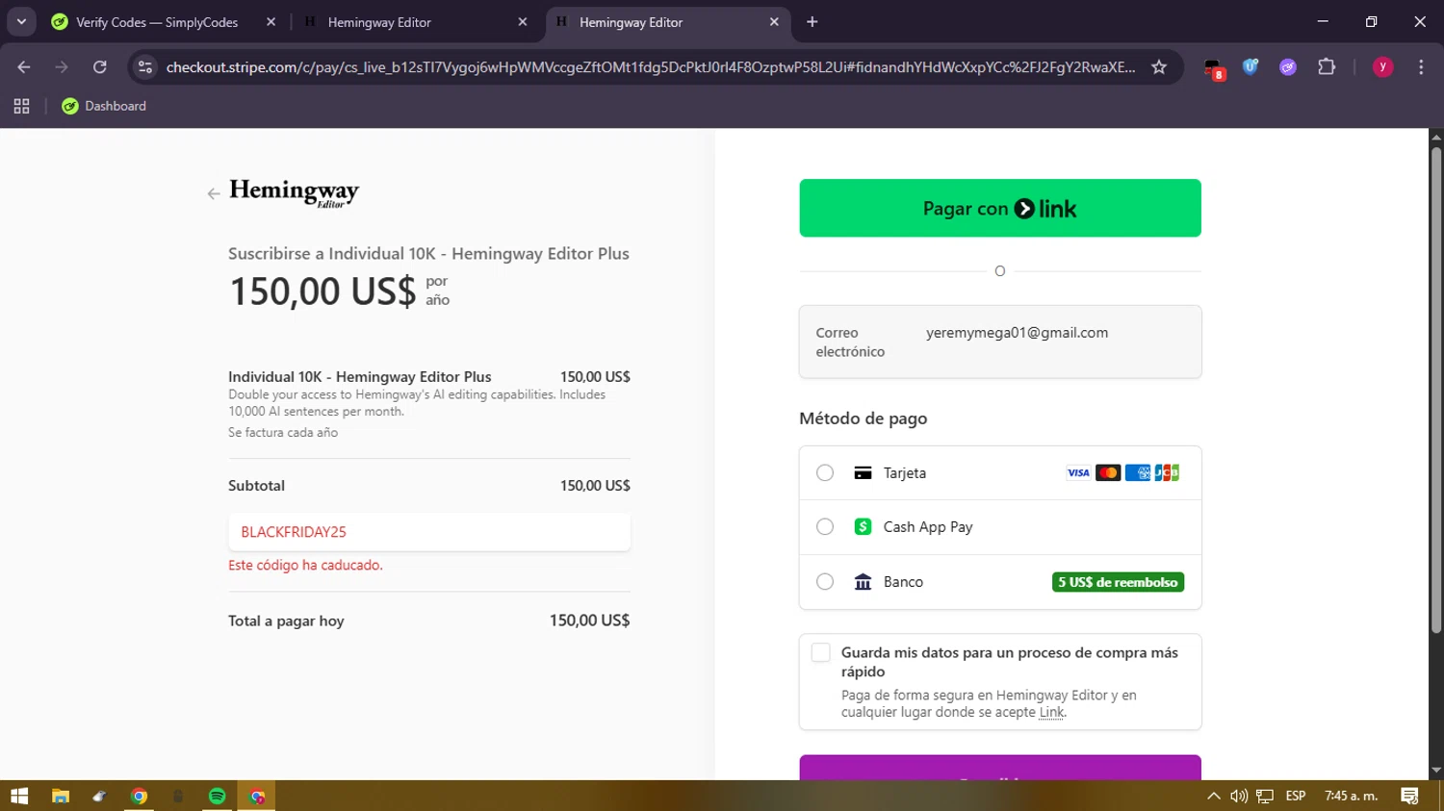The height and width of the screenshot is (811, 1444).
Task: Click the Pagar con link button
Action: click(x=1000, y=208)
